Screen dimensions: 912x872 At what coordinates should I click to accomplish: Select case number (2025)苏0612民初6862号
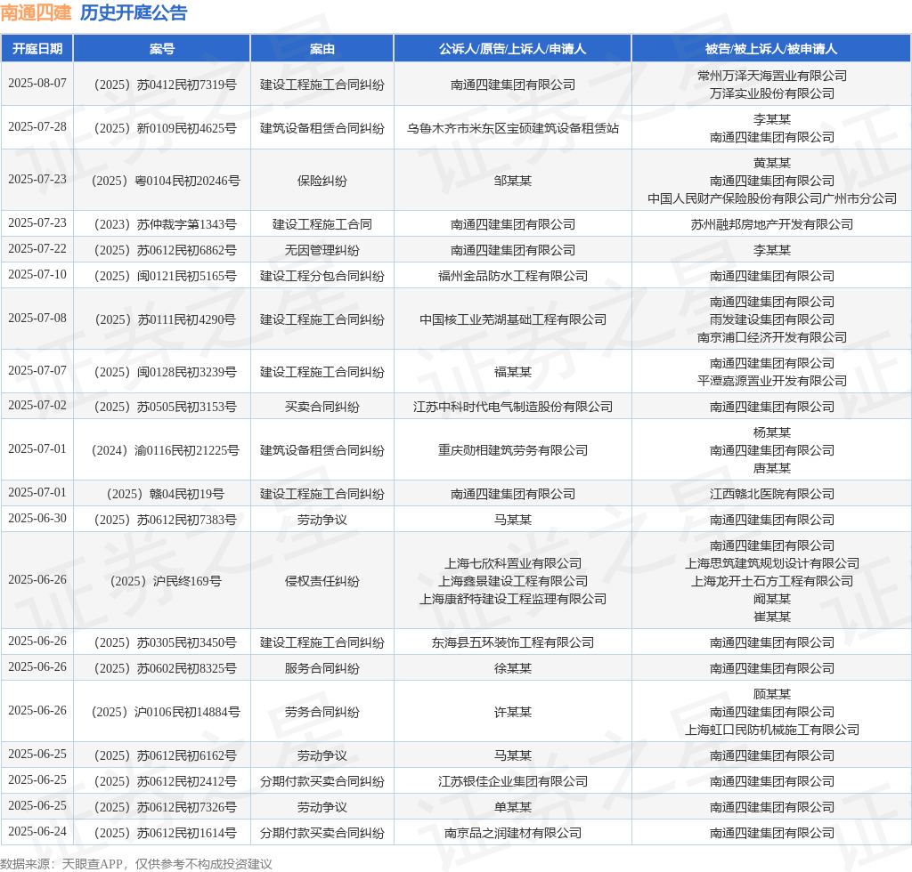tap(165, 250)
